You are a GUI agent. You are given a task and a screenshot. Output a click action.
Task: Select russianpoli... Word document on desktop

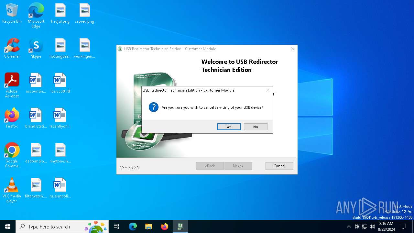(x=60, y=188)
